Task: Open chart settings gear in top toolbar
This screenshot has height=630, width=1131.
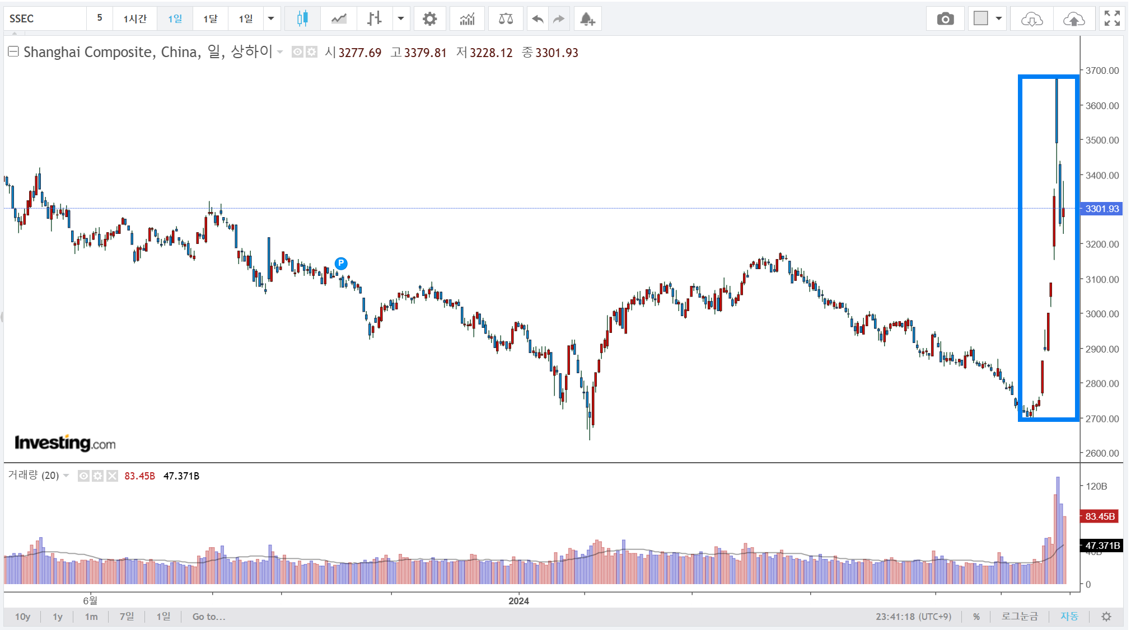Action: (x=429, y=19)
